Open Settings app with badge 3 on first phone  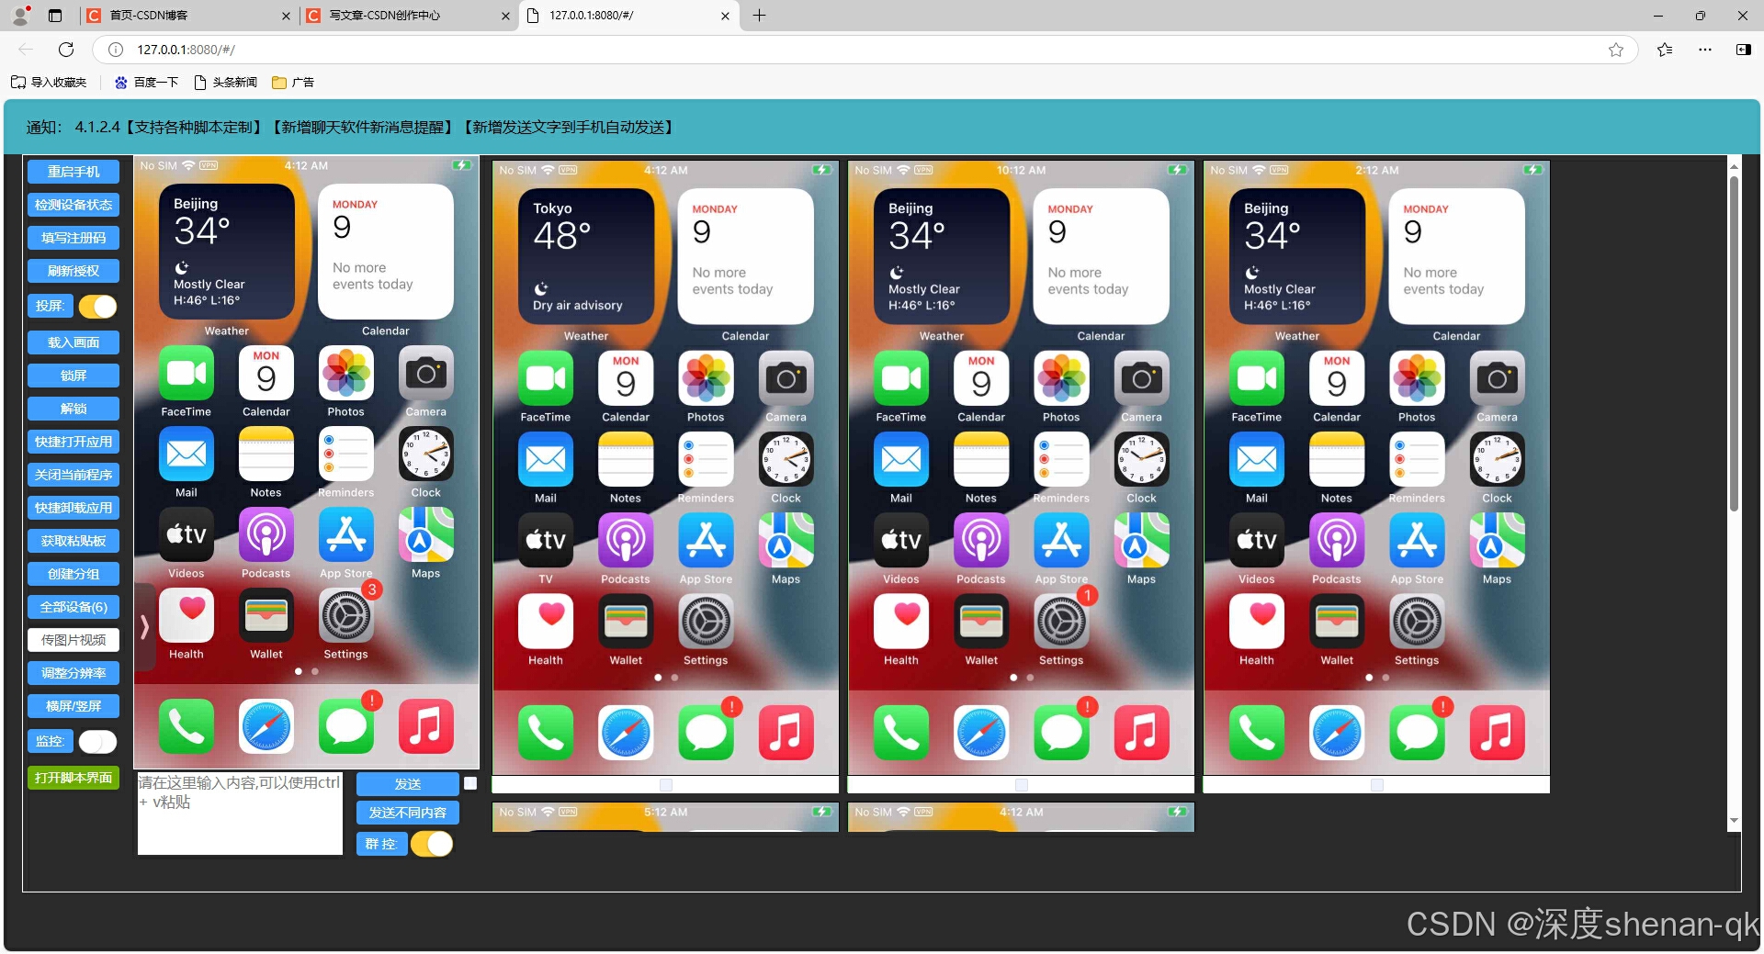tap(346, 615)
